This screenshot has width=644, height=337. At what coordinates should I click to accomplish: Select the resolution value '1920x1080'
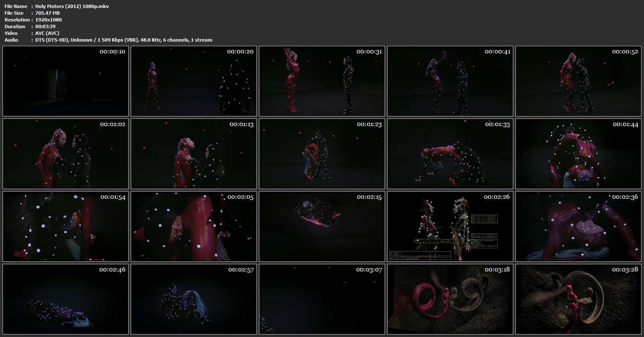(x=48, y=20)
